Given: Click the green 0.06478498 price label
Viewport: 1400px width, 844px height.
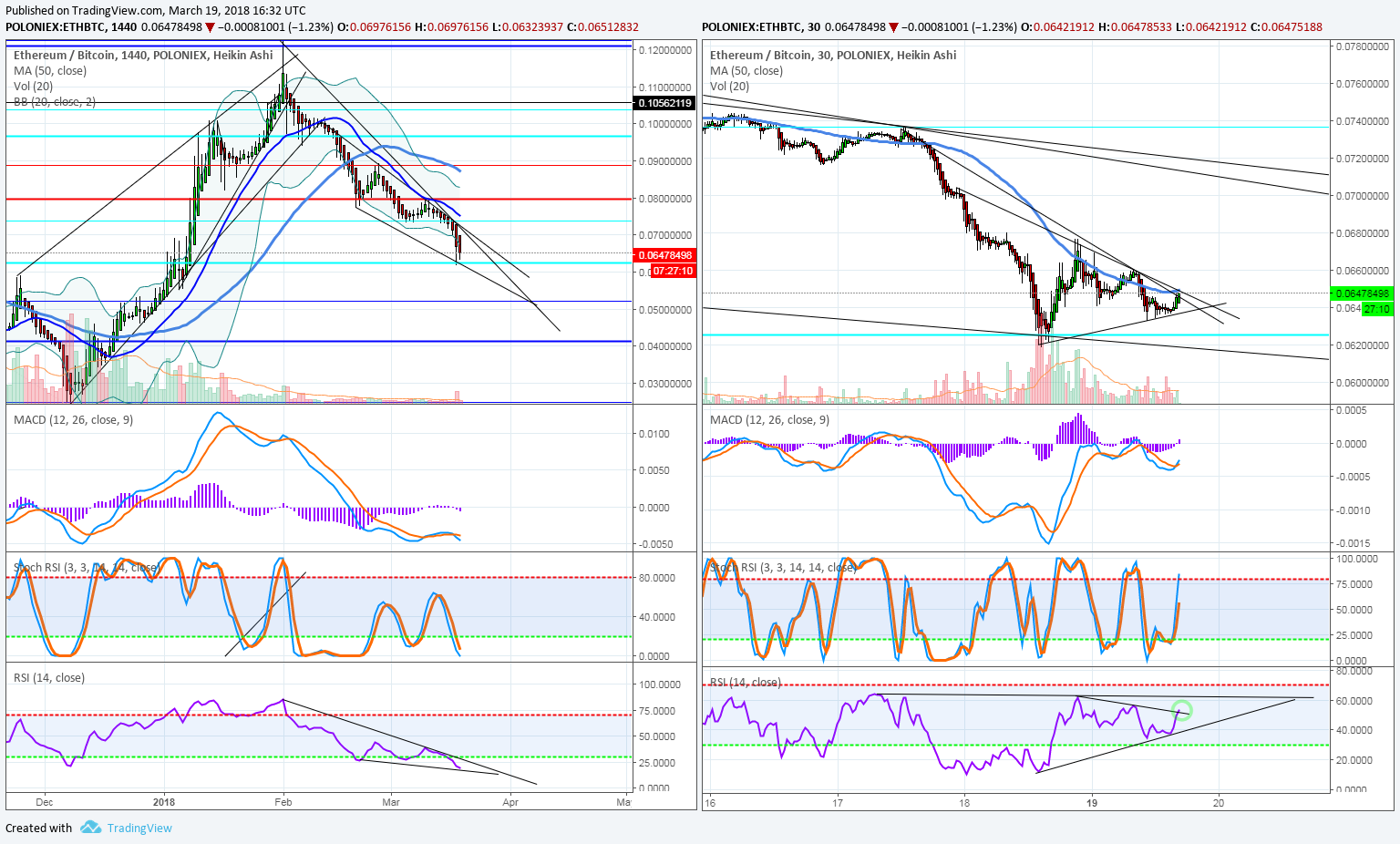Looking at the screenshot, I should point(1363,293).
